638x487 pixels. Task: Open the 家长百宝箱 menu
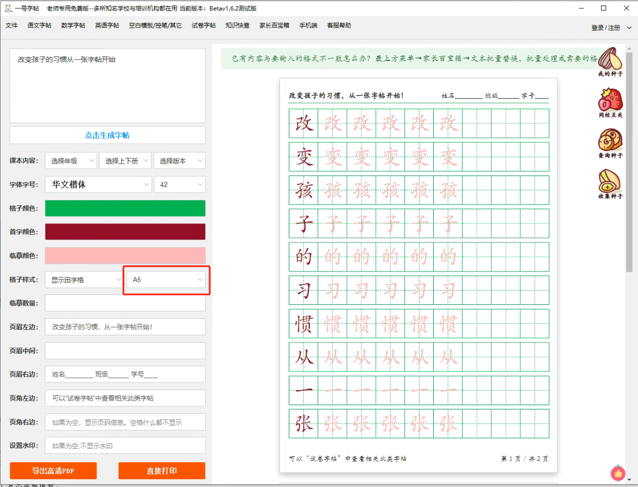[x=274, y=25]
